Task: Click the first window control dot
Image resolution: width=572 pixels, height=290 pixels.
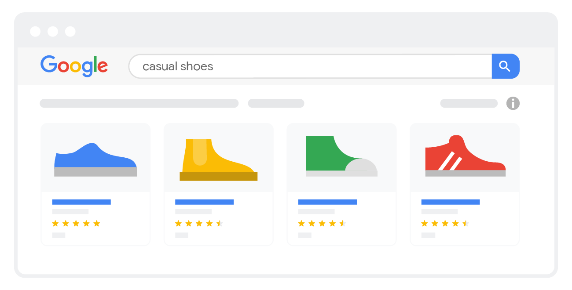Action: tap(35, 32)
